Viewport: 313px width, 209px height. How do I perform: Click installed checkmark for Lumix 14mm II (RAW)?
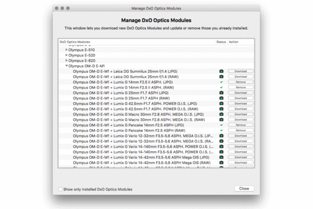221,87
